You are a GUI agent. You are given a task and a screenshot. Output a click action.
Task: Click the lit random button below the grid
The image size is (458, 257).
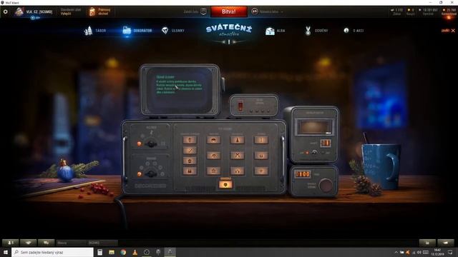pos(225,184)
